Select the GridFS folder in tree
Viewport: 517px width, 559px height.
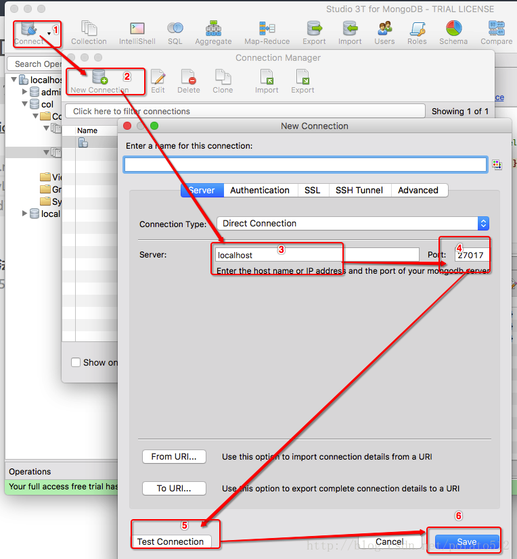(51, 189)
